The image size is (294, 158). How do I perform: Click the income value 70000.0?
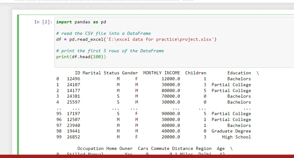[x=171, y=96]
